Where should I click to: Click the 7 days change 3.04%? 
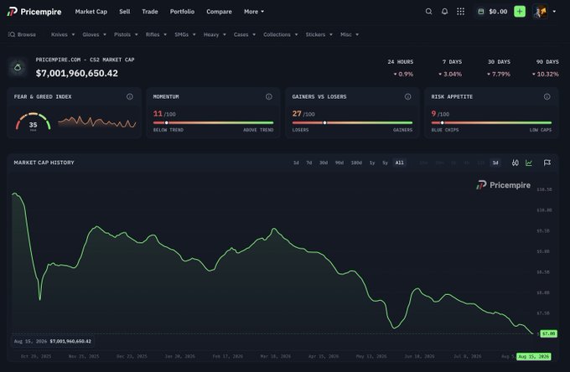[x=450, y=74]
